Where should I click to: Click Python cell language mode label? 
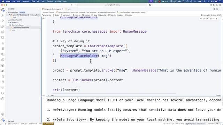[x=218, y=95]
